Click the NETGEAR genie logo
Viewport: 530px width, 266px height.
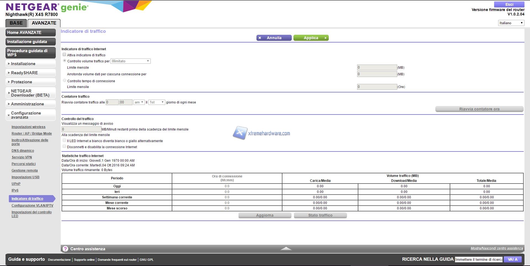click(x=47, y=7)
